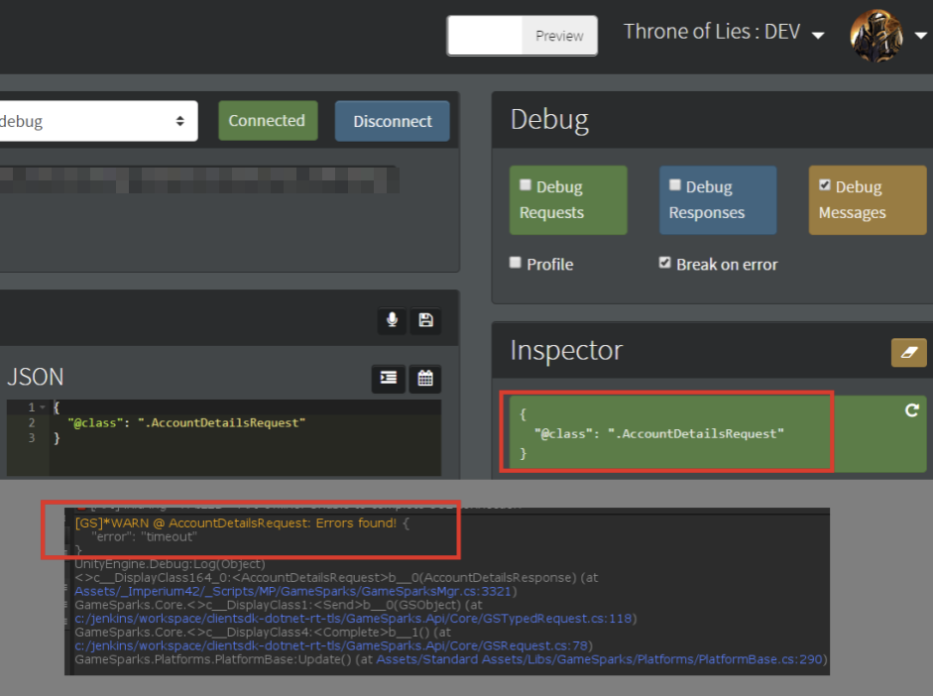
Task: Click the Connected status button
Action: point(267,121)
